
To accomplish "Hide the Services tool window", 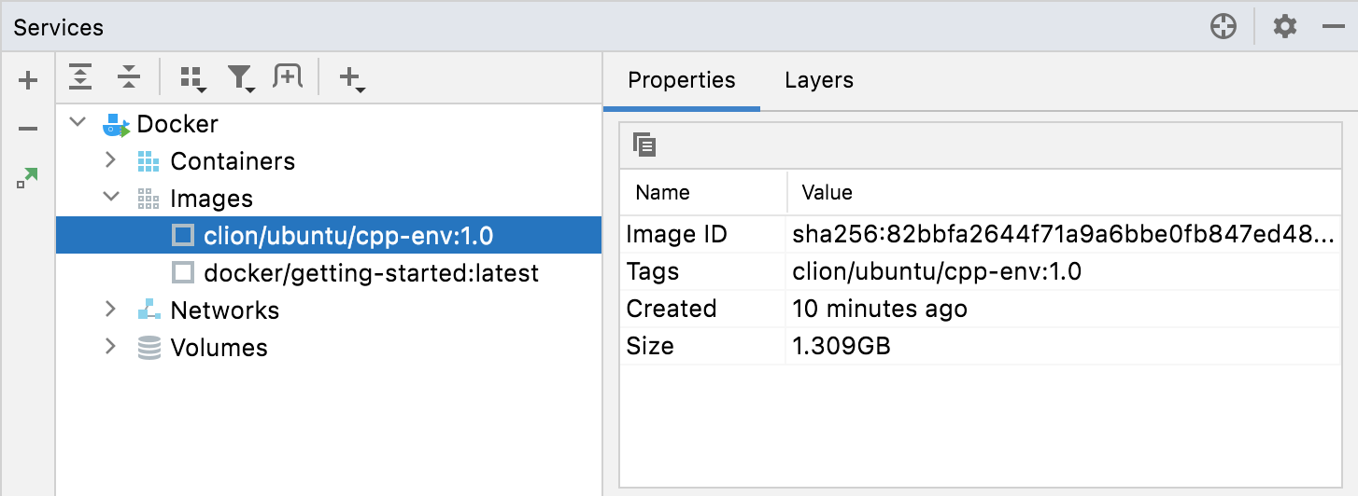I will click(x=1333, y=27).
